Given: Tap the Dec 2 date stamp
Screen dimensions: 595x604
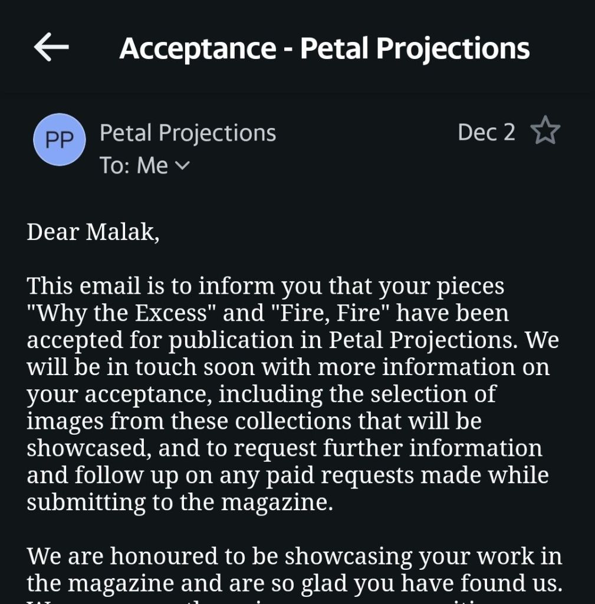Looking at the screenshot, I should [x=486, y=132].
